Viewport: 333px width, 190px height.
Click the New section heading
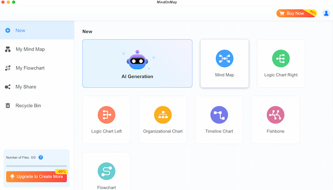click(87, 31)
